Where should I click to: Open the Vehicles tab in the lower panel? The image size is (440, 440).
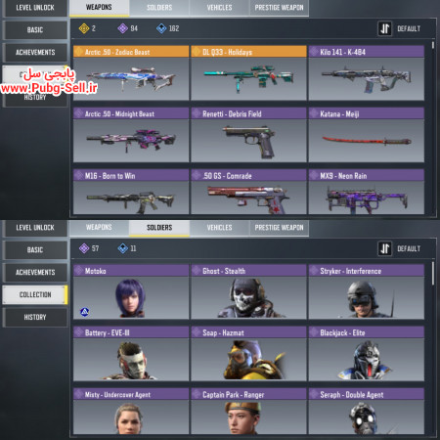(219, 228)
